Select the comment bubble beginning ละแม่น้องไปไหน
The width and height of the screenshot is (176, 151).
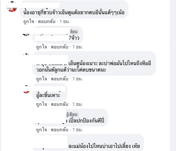click(x=88, y=143)
